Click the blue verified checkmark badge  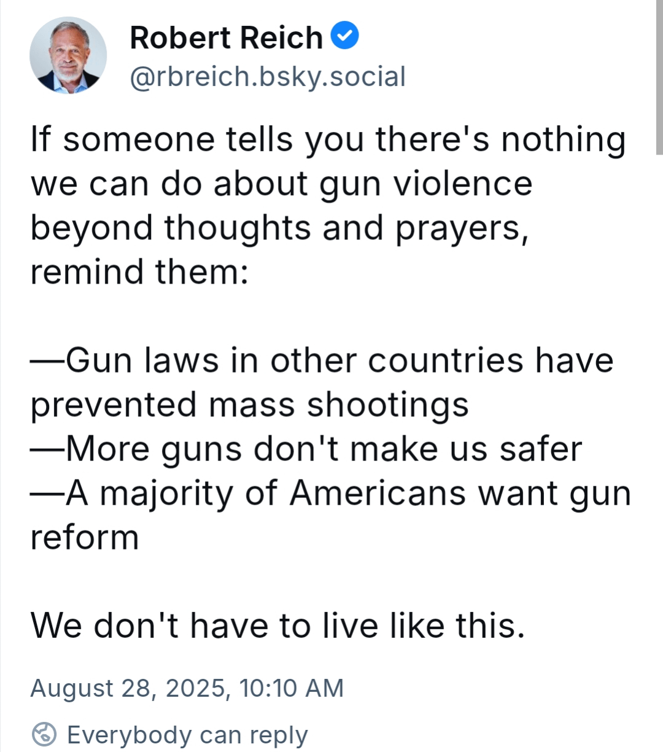tap(345, 36)
